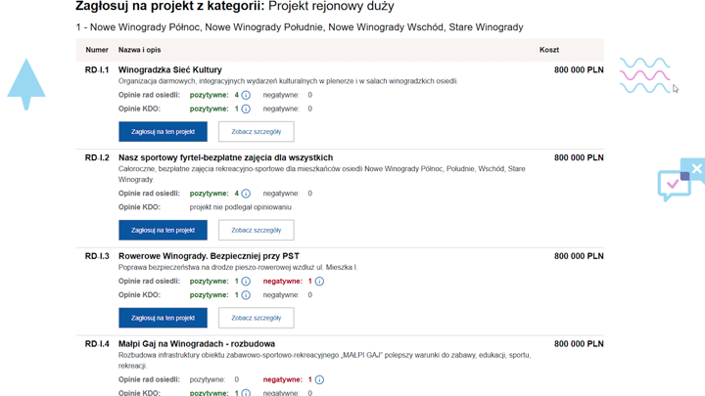This screenshot has height=396, width=705.
Task: Show info for RD.I.3 positive rad osiedli opinions
Action: [x=246, y=282]
